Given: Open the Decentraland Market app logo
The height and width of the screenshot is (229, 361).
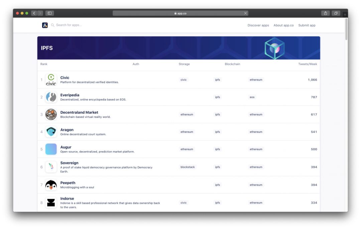Looking at the screenshot, I should pyautogui.click(x=51, y=114).
